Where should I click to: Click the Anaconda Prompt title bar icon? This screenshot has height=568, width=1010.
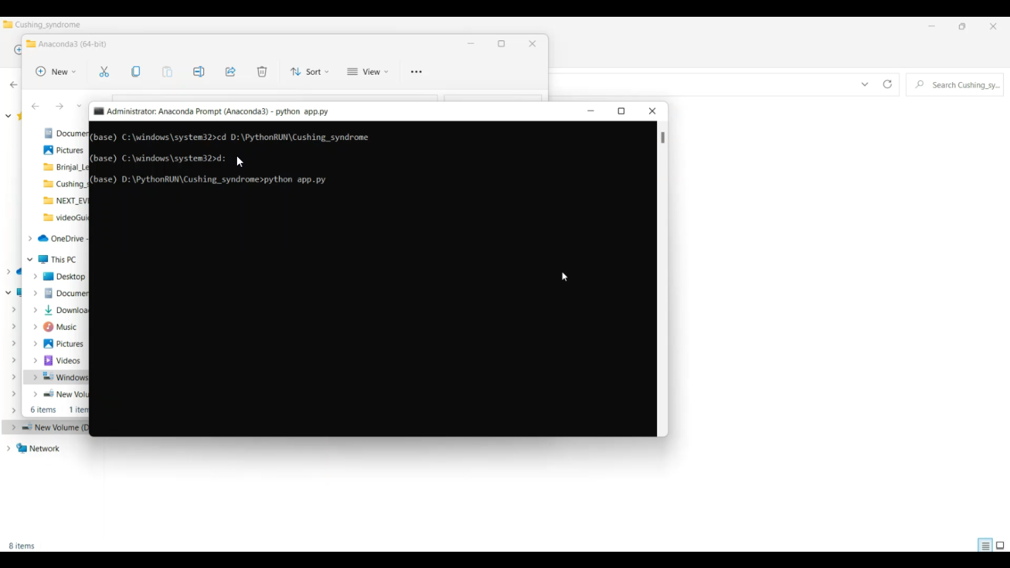(x=99, y=112)
